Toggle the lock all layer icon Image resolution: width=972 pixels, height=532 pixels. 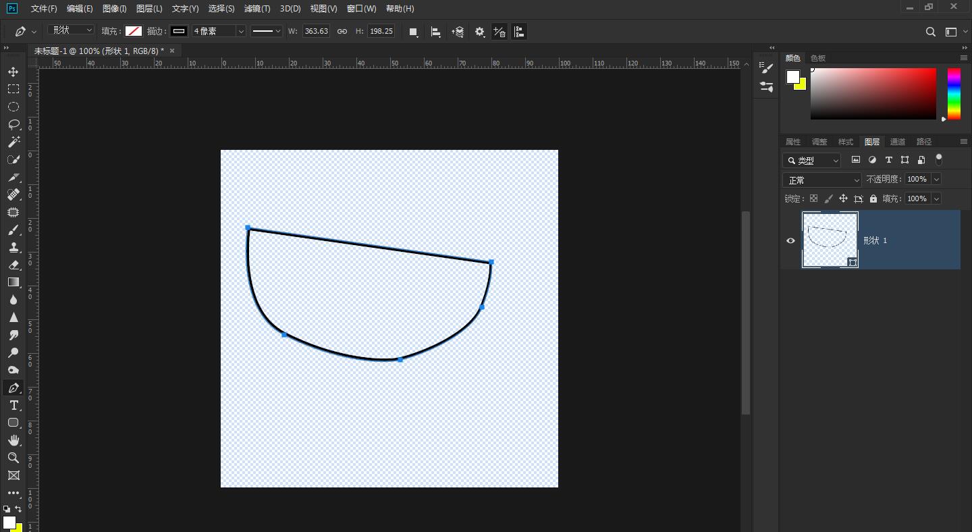[873, 198]
